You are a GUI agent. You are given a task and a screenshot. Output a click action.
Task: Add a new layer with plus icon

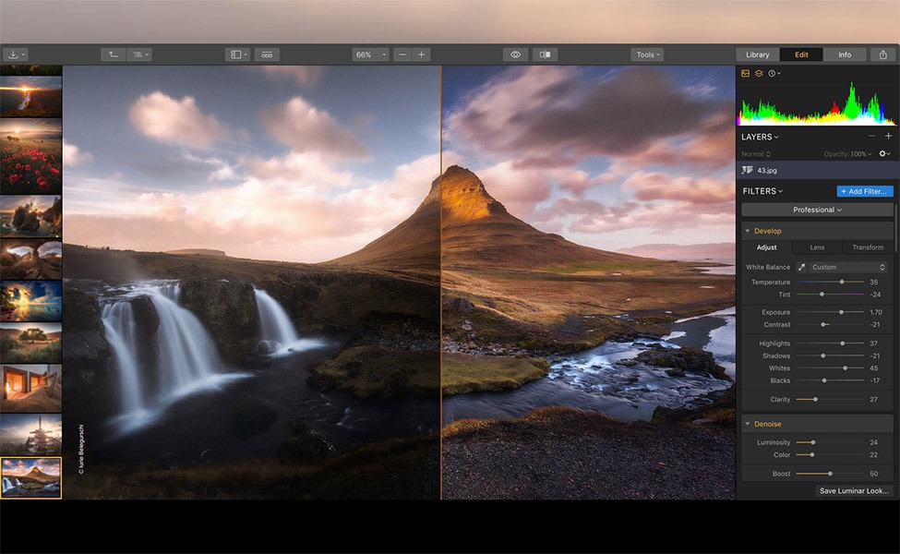tap(888, 136)
